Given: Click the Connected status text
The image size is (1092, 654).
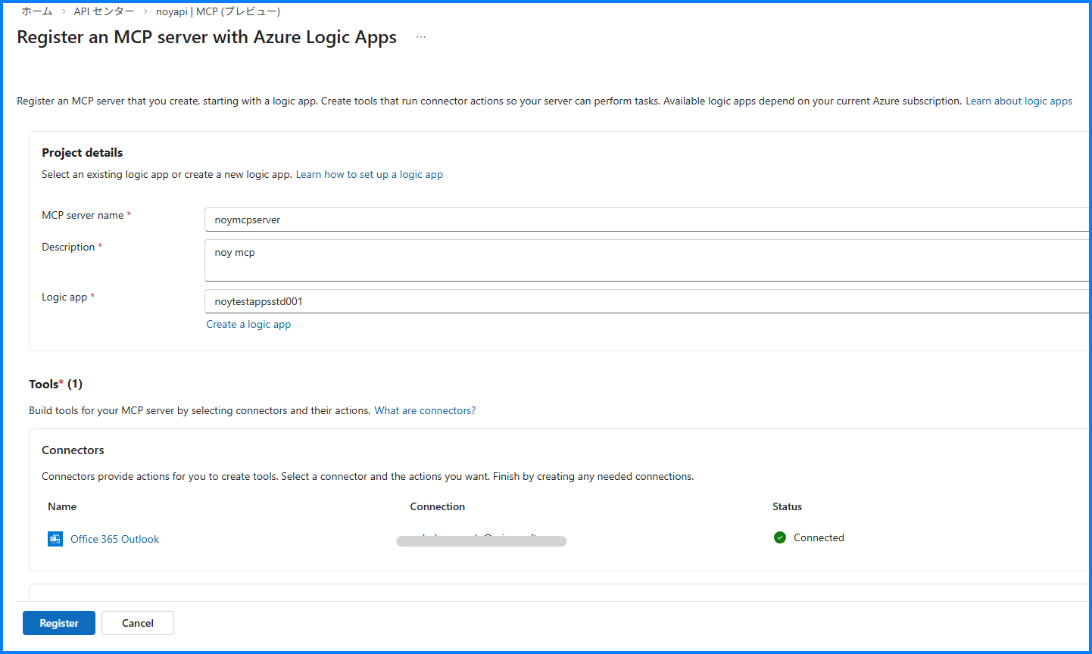Looking at the screenshot, I should pyautogui.click(x=819, y=537).
